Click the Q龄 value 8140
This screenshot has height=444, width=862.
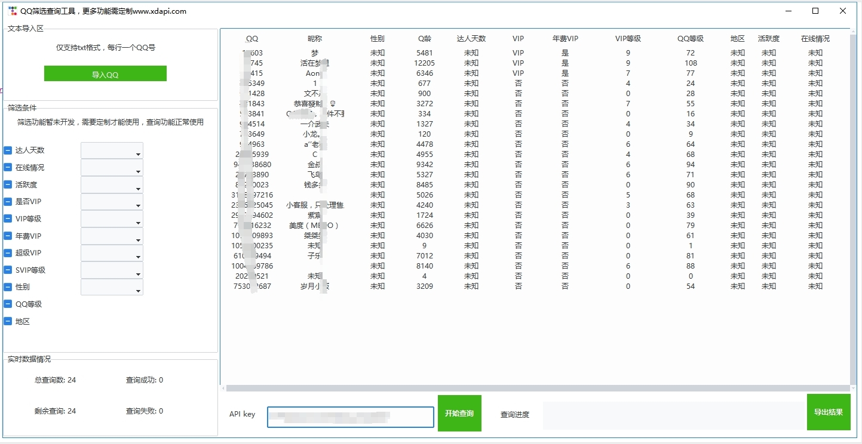425,266
